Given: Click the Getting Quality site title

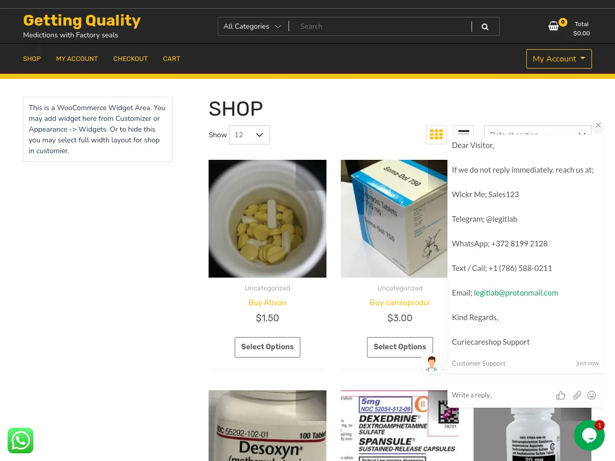Looking at the screenshot, I should [82, 20].
